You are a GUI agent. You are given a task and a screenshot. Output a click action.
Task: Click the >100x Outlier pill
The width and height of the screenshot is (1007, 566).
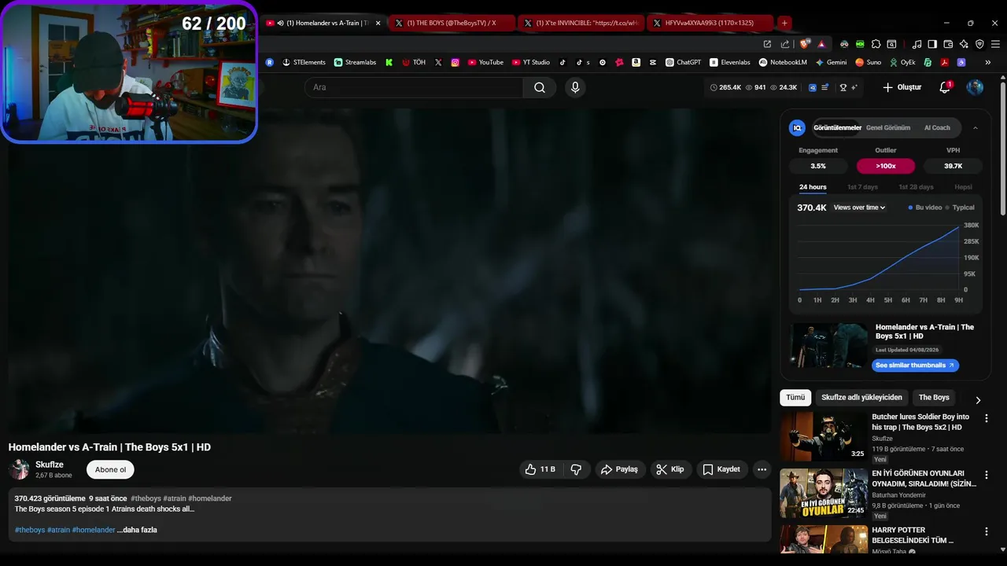point(886,166)
